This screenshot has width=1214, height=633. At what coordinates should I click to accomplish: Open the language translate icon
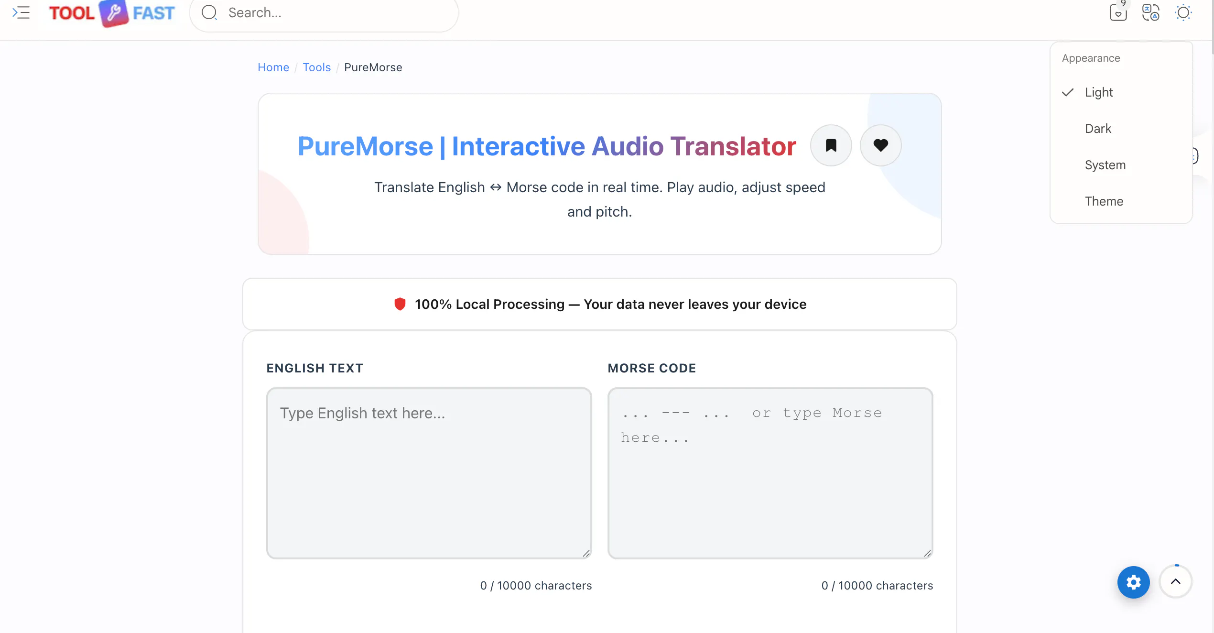point(1150,12)
